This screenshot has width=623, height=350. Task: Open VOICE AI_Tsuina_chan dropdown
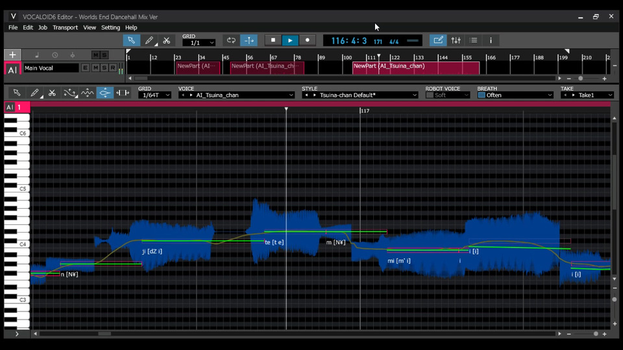[237, 95]
